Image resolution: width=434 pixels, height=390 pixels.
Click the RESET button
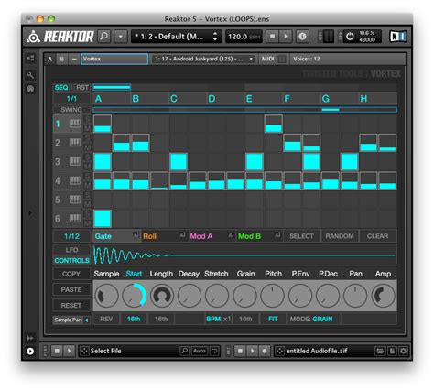click(71, 306)
